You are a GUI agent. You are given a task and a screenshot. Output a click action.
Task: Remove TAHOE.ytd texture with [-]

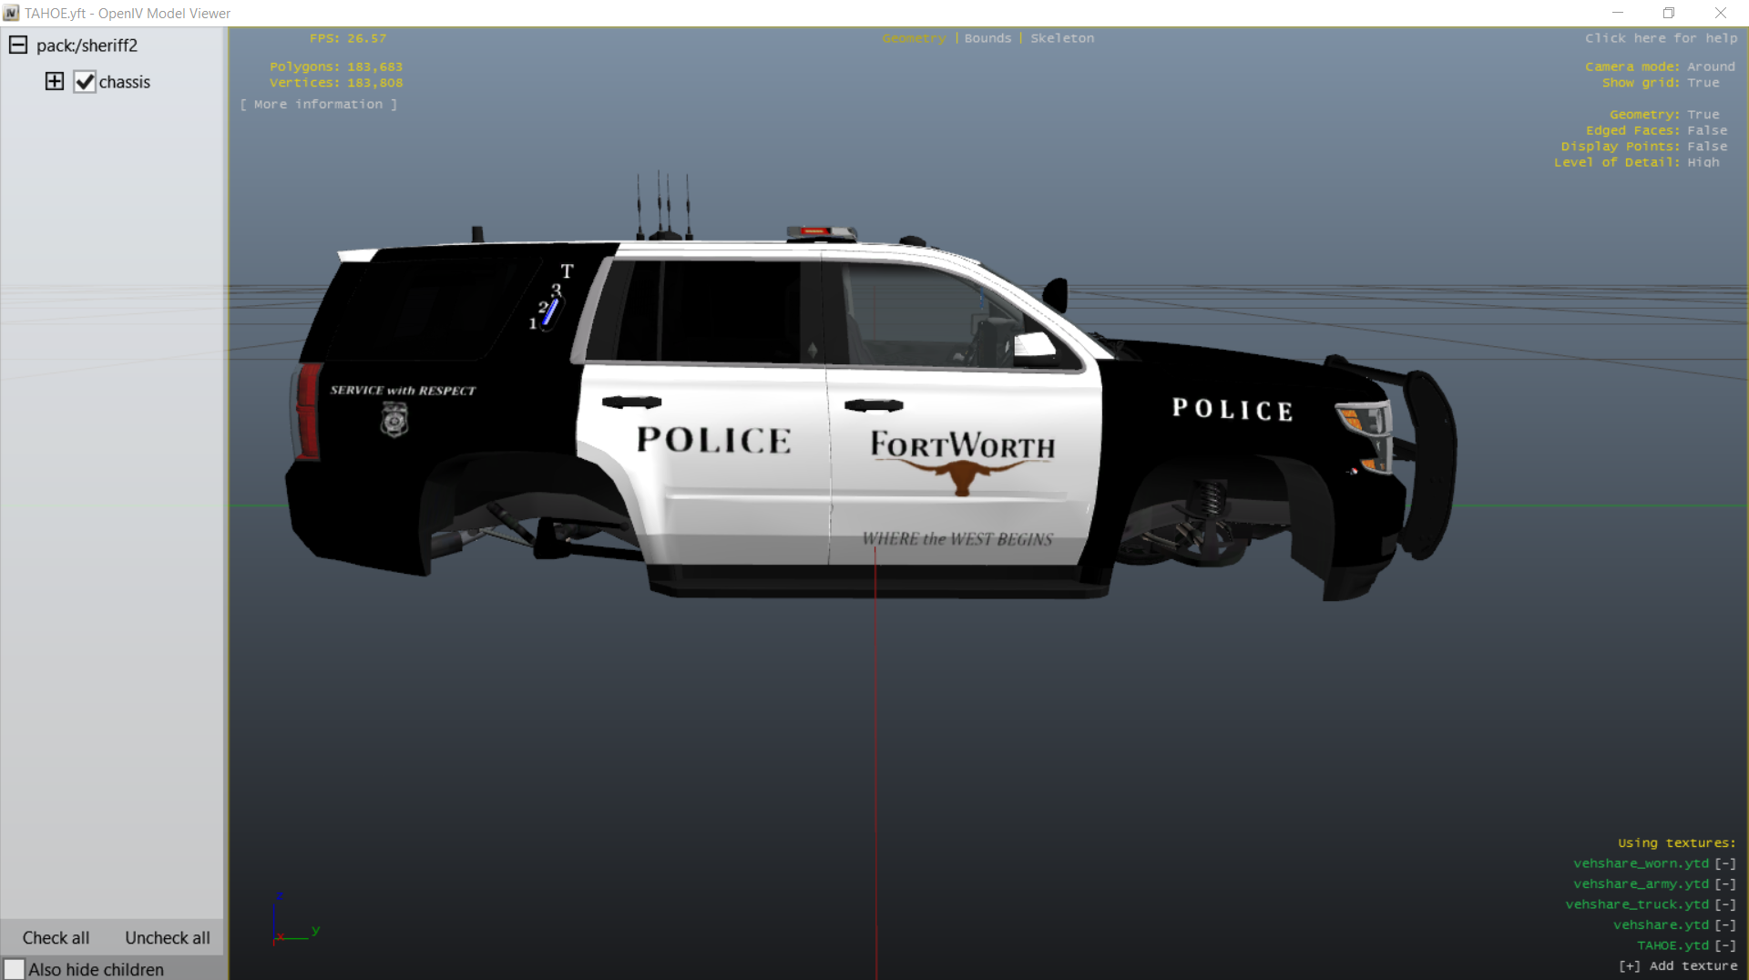(x=1725, y=945)
